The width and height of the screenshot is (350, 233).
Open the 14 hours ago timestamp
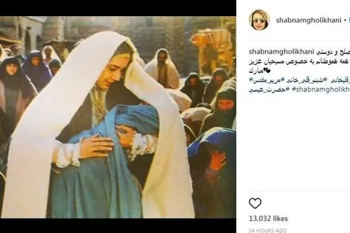[268, 230]
